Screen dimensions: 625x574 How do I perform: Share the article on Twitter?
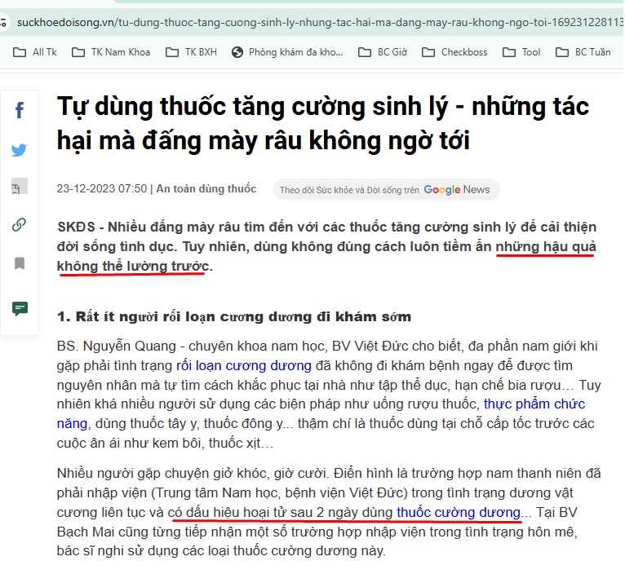pyautogui.click(x=20, y=150)
